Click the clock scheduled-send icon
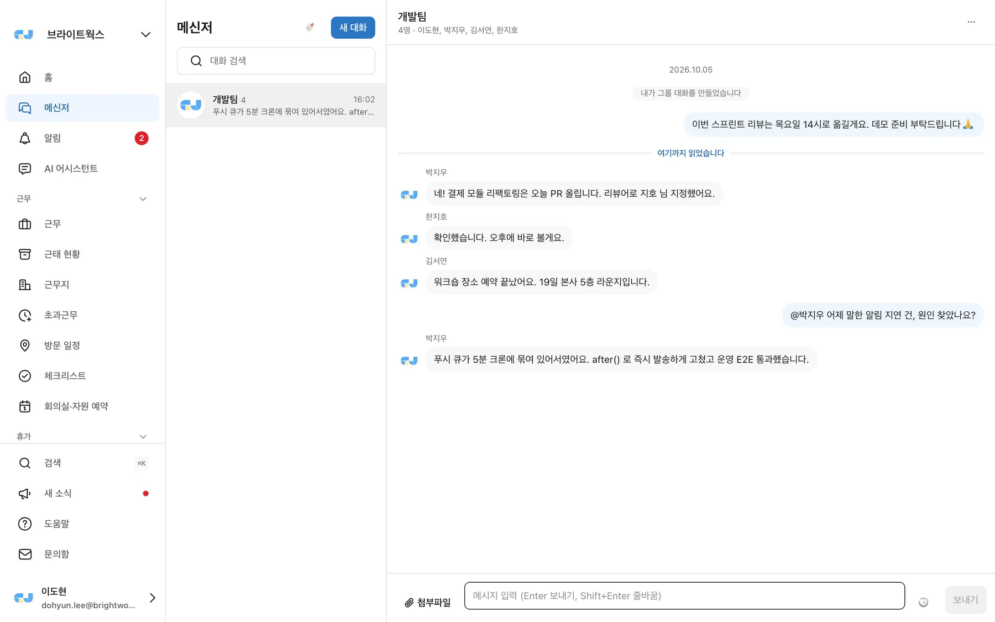Viewport: 995px width, 622px height. [x=923, y=602]
